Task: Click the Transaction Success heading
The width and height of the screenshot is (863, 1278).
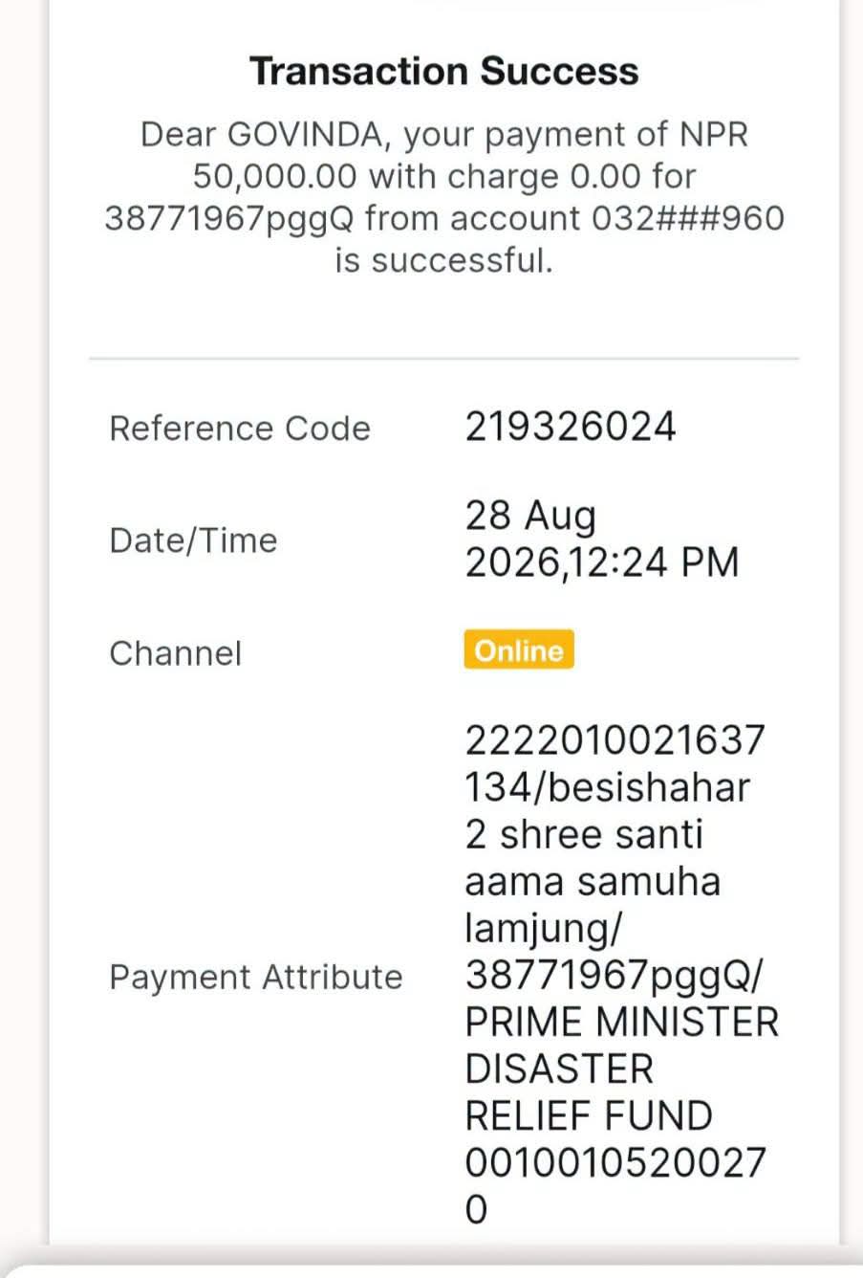Action: tap(444, 72)
